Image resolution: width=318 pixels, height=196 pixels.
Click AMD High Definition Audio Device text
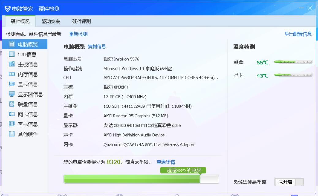click(x=134, y=135)
